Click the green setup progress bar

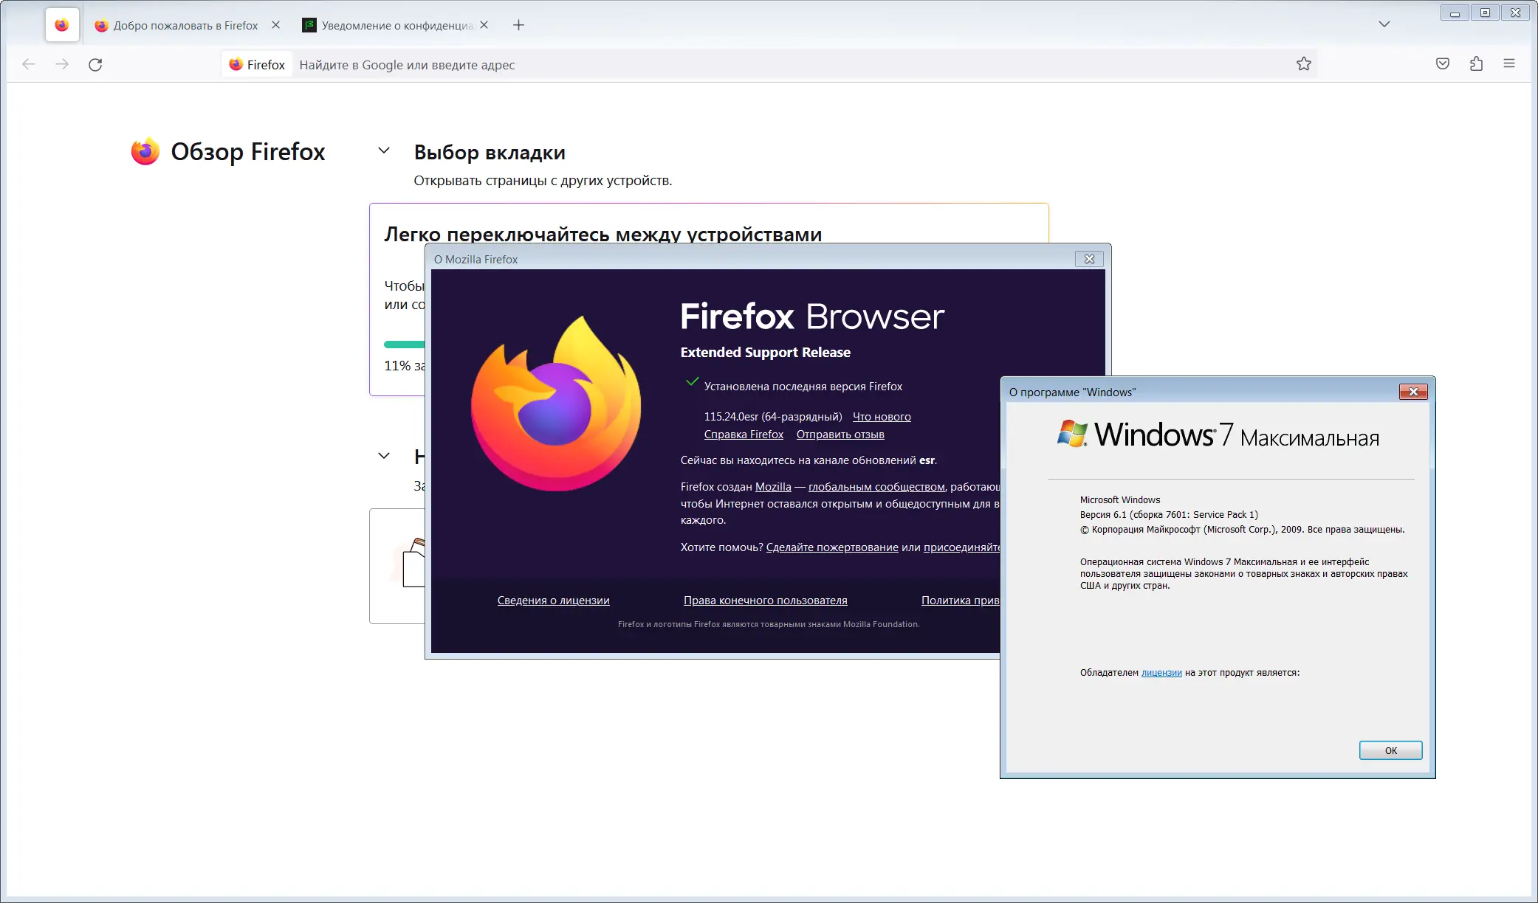point(404,345)
